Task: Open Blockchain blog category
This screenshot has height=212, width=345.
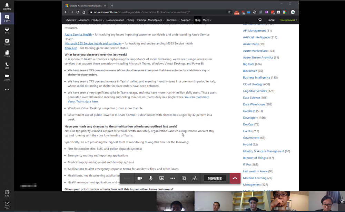Action: (250, 71)
